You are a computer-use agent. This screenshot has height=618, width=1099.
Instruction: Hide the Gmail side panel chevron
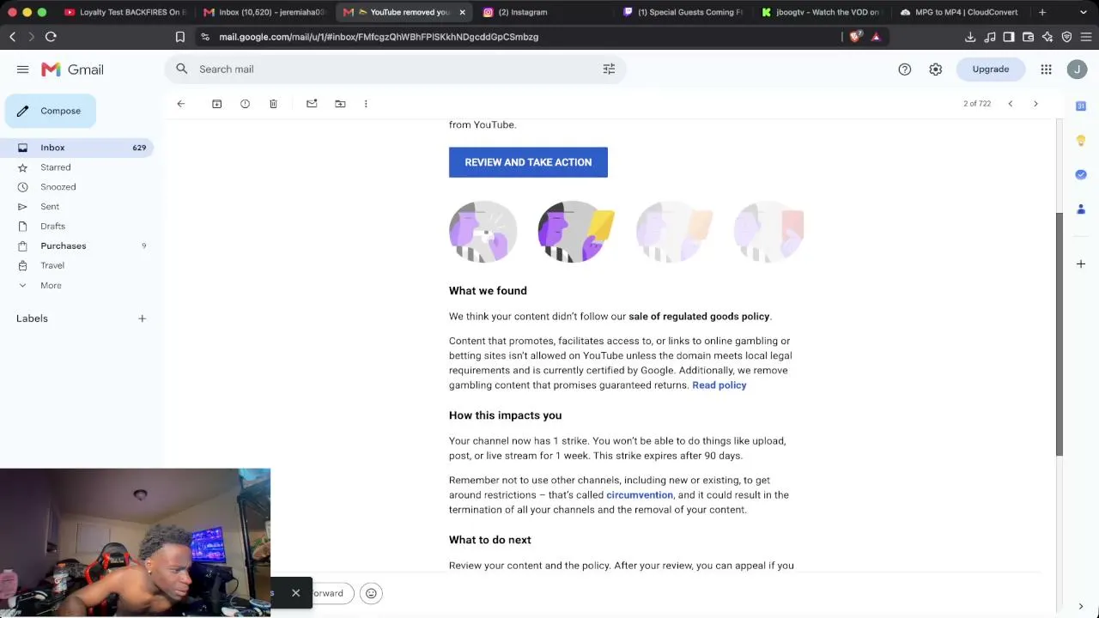coord(1081,607)
